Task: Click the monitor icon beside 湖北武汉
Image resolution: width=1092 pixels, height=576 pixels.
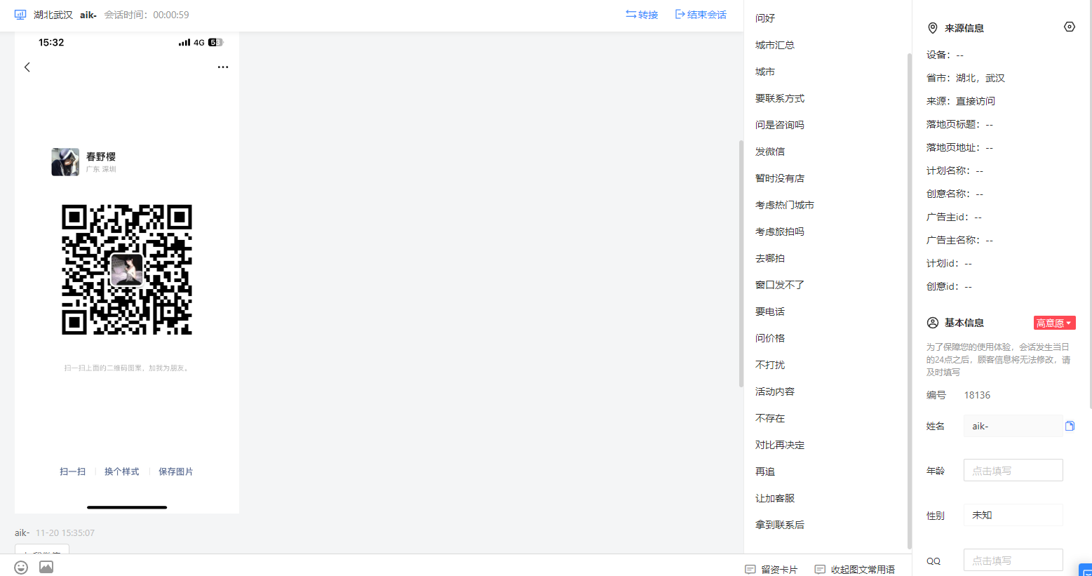Action: (x=20, y=15)
